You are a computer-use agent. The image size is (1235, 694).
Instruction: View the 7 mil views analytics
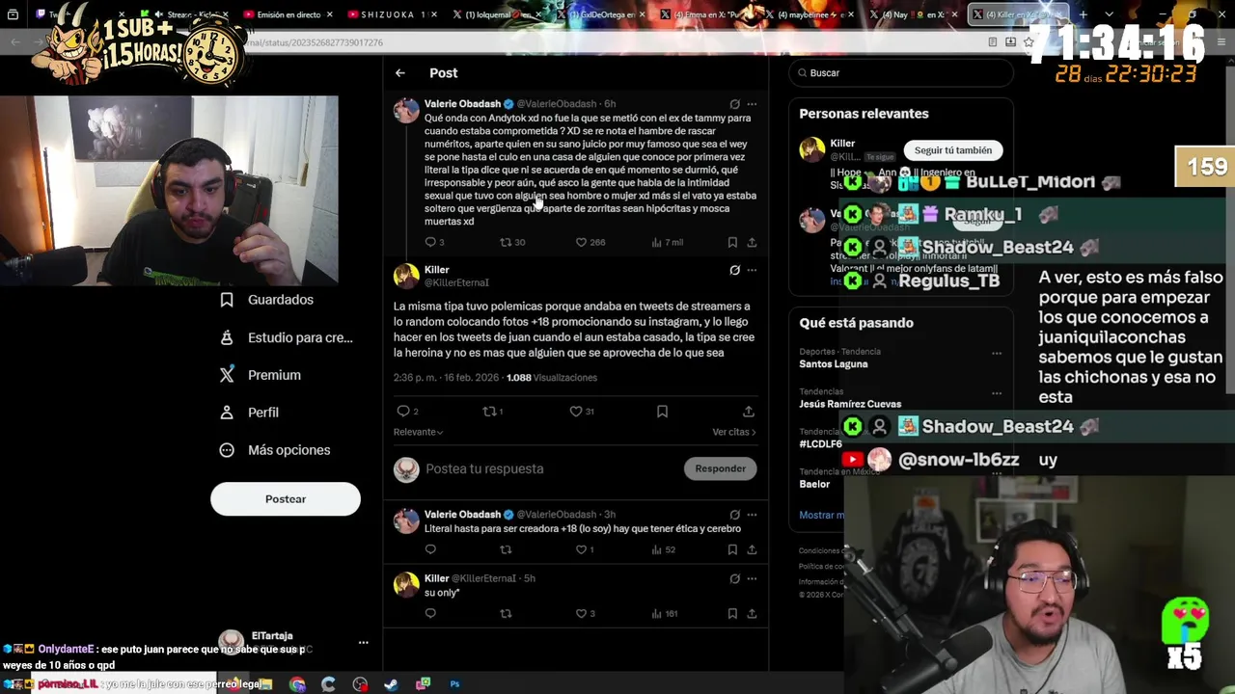668,242
